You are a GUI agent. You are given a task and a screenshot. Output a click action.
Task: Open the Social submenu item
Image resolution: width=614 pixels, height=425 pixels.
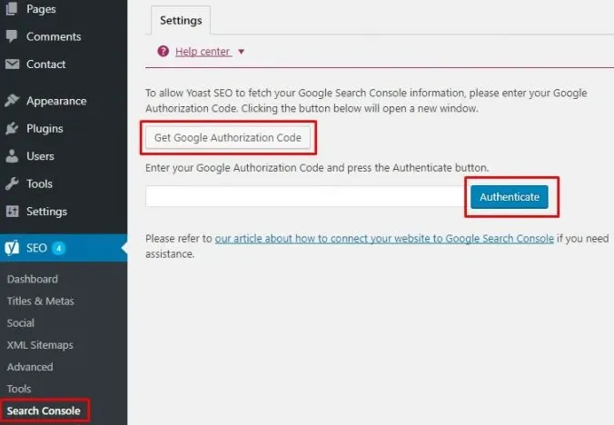[20, 323]
